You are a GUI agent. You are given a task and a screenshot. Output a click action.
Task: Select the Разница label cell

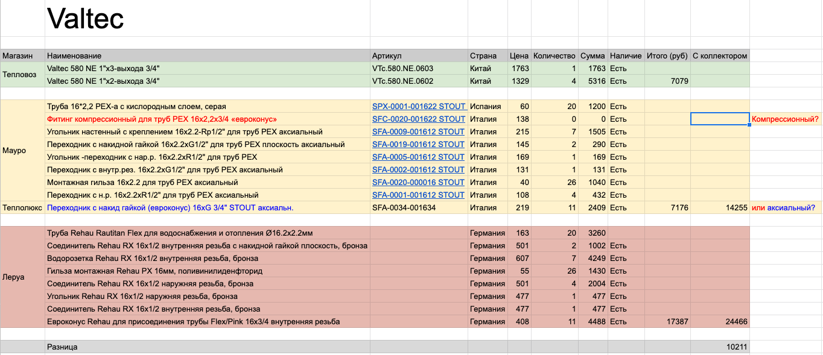click(208, 347)
